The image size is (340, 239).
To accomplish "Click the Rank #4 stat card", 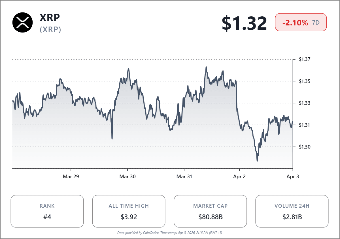I will 47,211.
